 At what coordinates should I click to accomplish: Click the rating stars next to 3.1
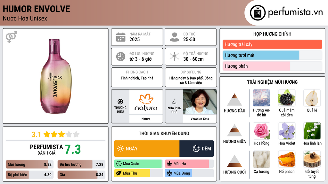point(61,134)
